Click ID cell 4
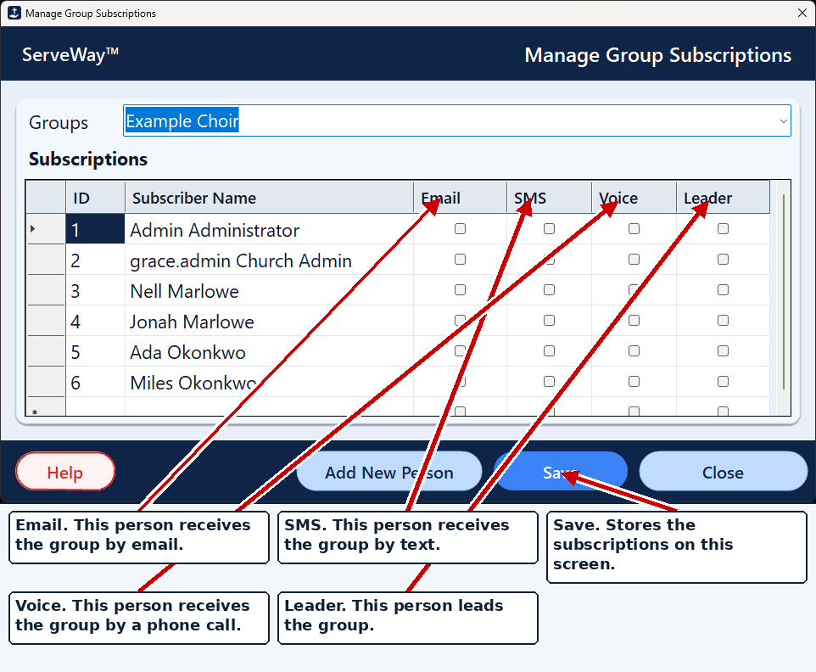 pyautogui.click(x=95, y=321)
